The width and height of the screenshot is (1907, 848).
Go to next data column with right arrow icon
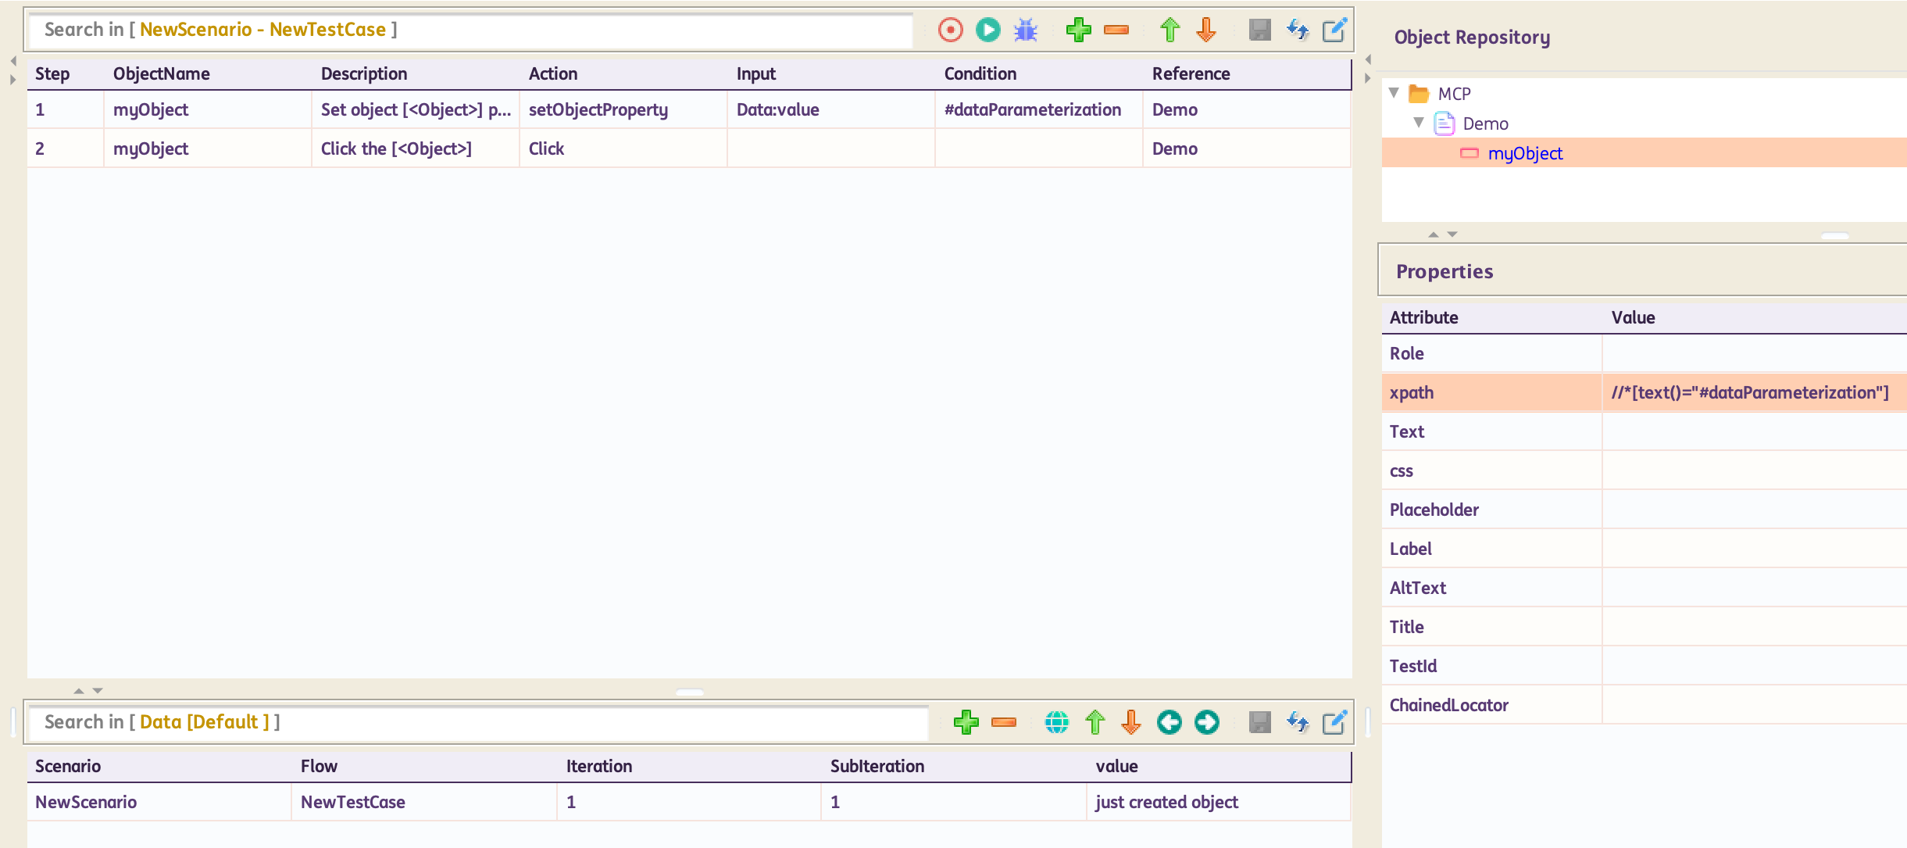(1206, 722)
